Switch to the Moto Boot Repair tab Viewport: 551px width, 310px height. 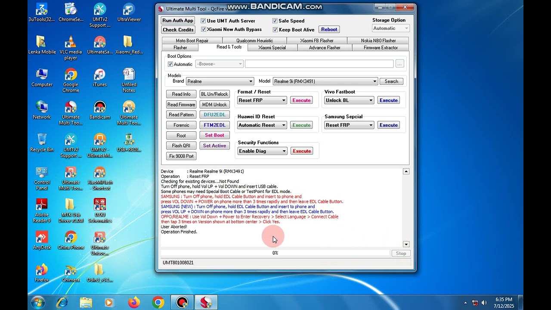point(192,40)
